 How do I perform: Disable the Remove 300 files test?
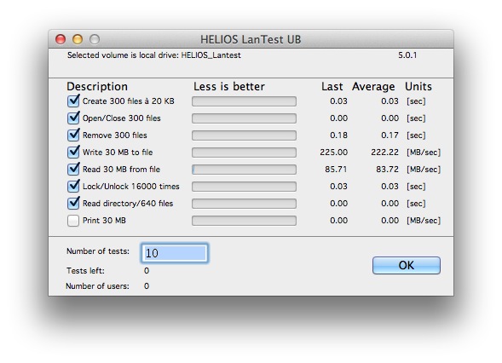[73, 135]
